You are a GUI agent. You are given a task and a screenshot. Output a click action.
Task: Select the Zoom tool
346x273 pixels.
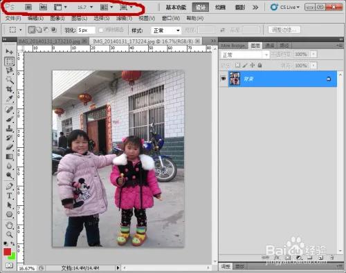point(9,234)
